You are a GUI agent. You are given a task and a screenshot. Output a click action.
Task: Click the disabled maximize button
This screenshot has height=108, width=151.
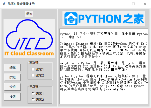pos(133,4)
